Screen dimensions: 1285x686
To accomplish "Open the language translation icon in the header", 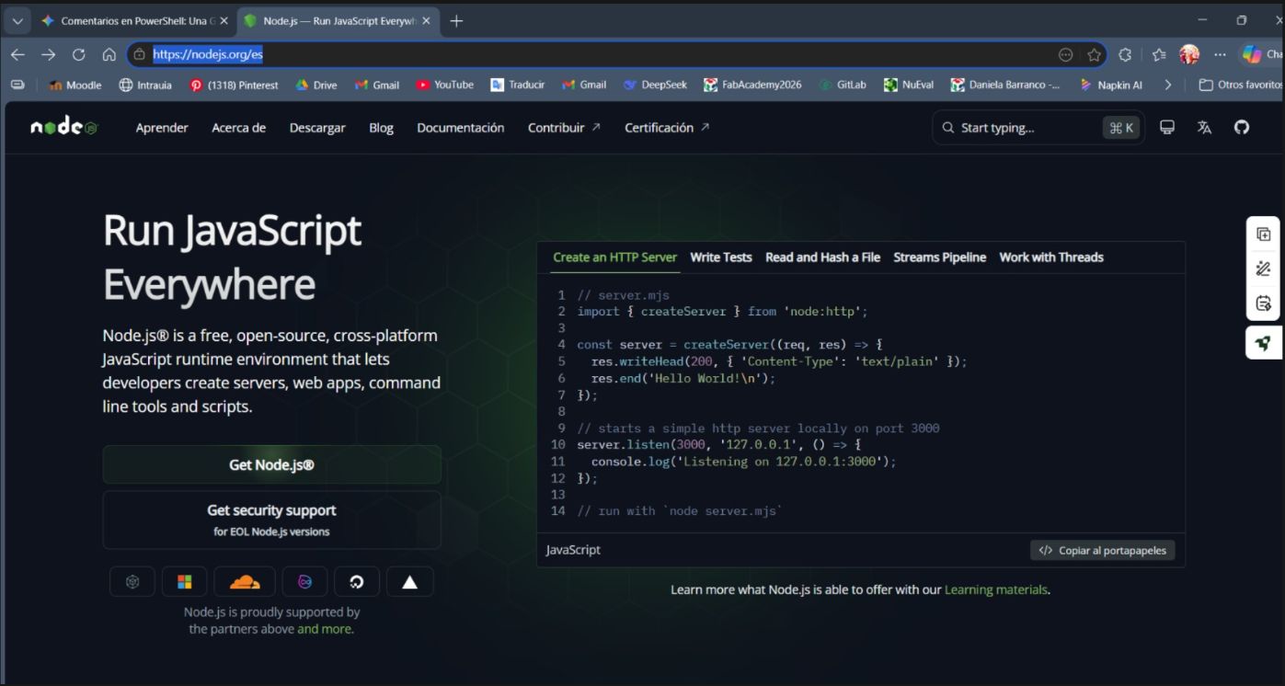I will click(1204, 128).
